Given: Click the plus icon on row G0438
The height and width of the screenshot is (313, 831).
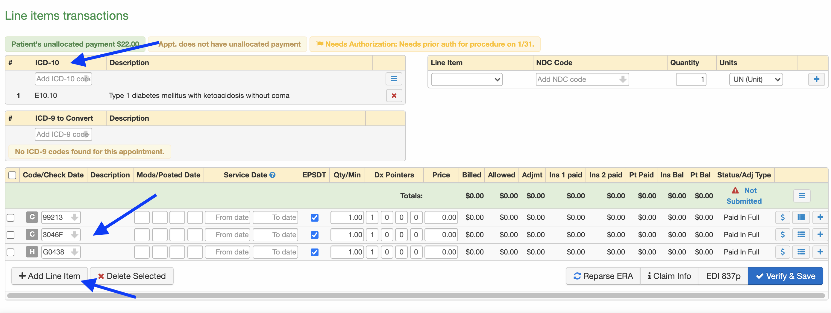Looking at the screenshot, I should [x=820, y=252].
